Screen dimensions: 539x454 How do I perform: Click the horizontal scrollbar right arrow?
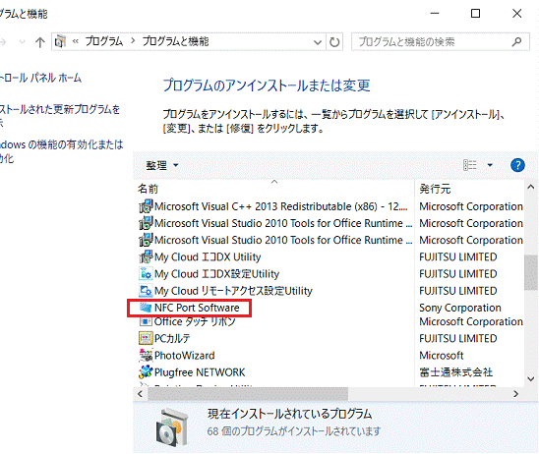(x=515, y=394)
